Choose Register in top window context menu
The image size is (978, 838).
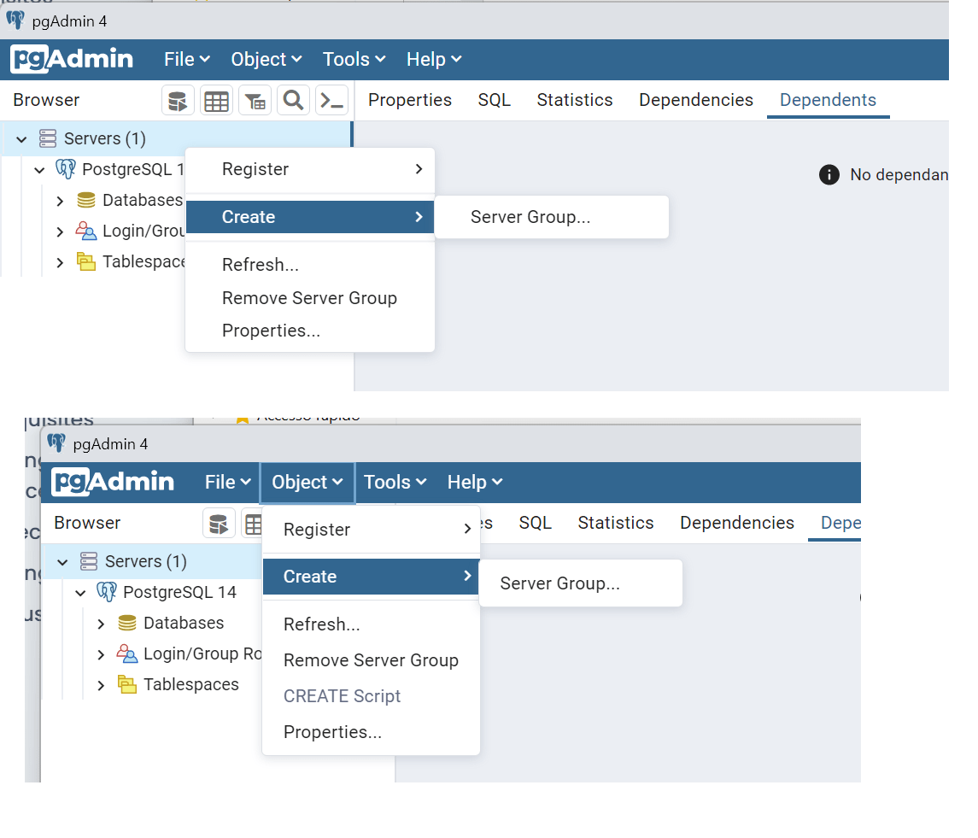[x=310, y=169]
